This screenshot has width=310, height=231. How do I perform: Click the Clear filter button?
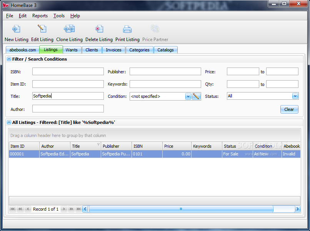(x=289, y=109)
